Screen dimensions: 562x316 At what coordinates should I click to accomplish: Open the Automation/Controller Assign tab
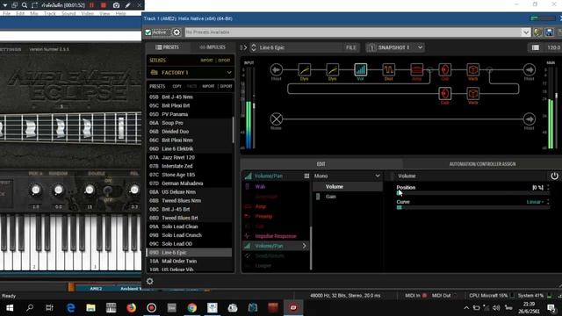coord(482,164)
